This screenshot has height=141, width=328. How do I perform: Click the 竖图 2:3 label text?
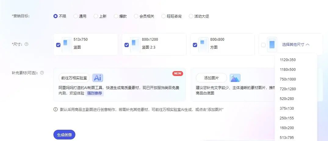tap(149, 47)
